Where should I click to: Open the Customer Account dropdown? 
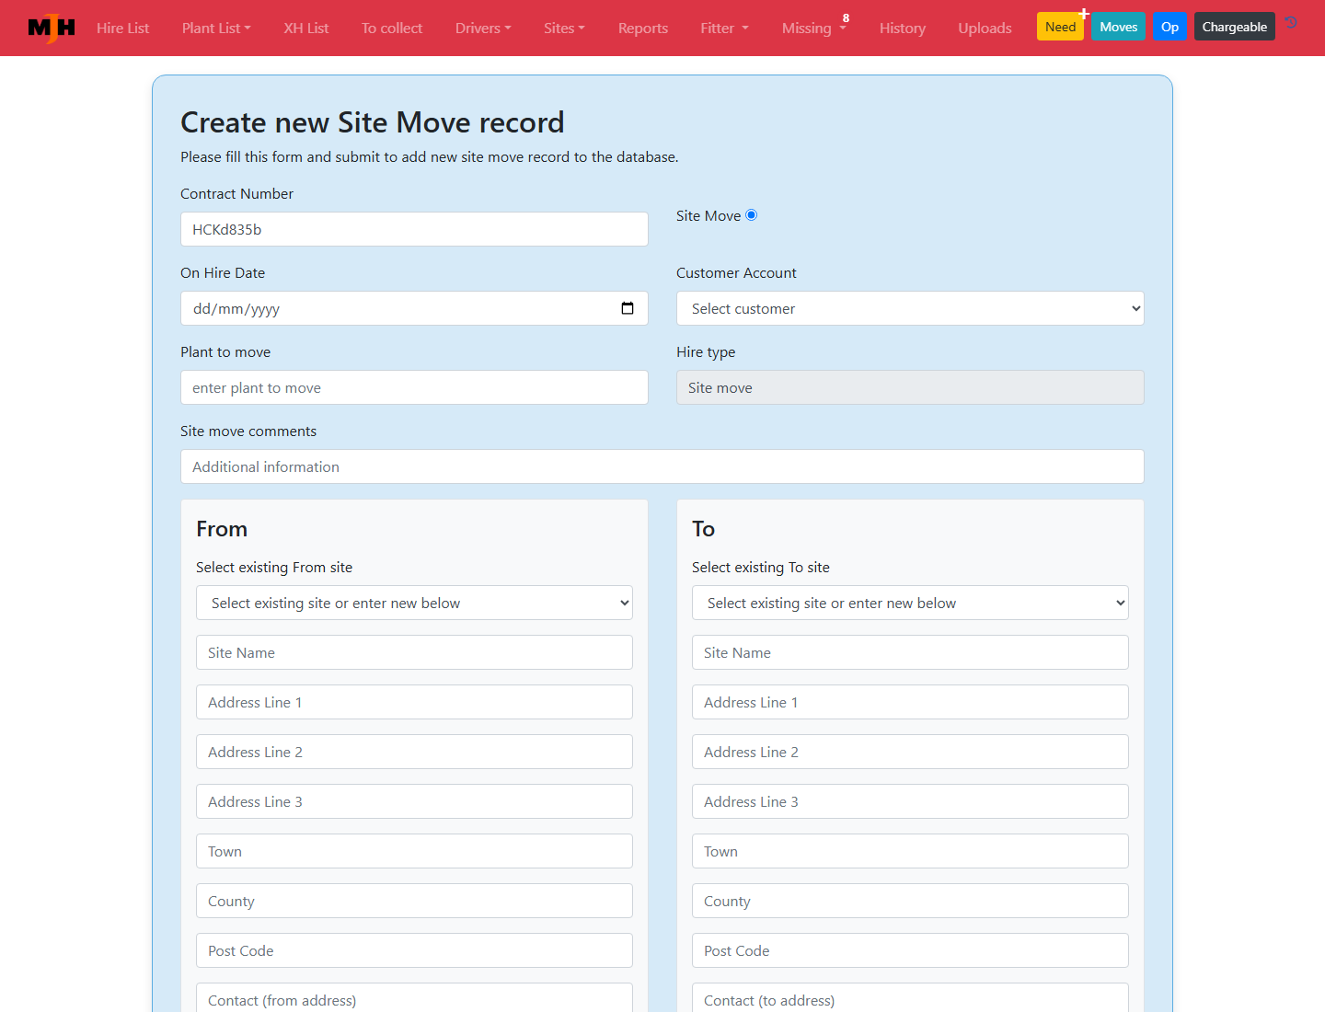tap(910, 308)
